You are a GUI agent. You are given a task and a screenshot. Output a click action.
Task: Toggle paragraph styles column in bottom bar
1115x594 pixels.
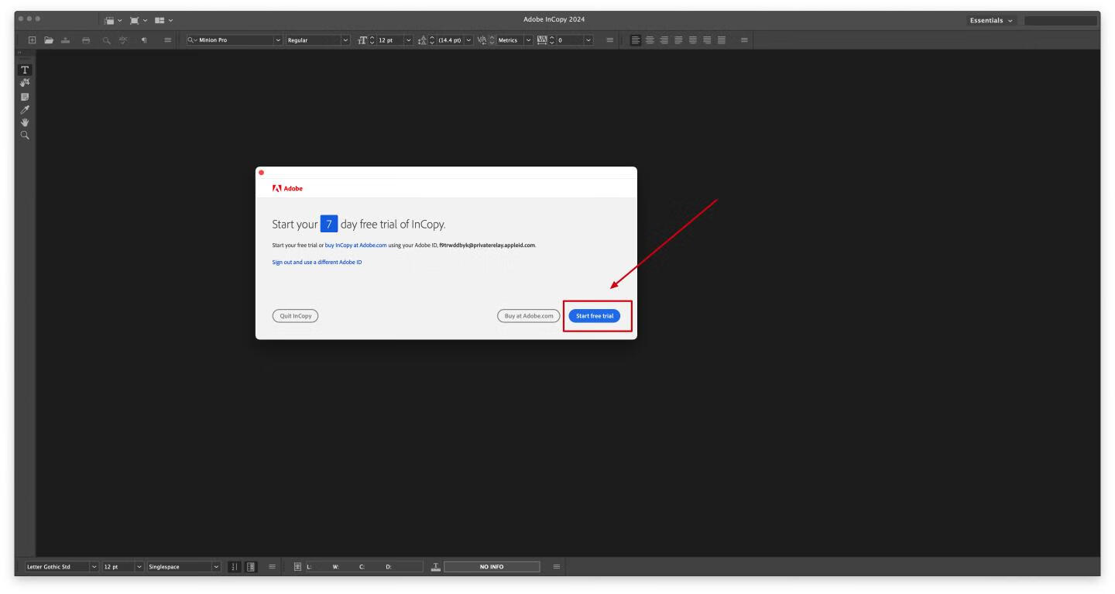250,567
